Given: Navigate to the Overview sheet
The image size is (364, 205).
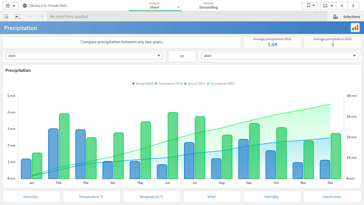Looking at the screenshot, I should (31, 197).
